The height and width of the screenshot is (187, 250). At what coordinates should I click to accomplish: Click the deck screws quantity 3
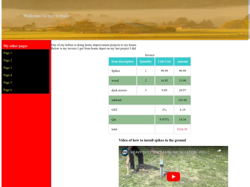146,90
